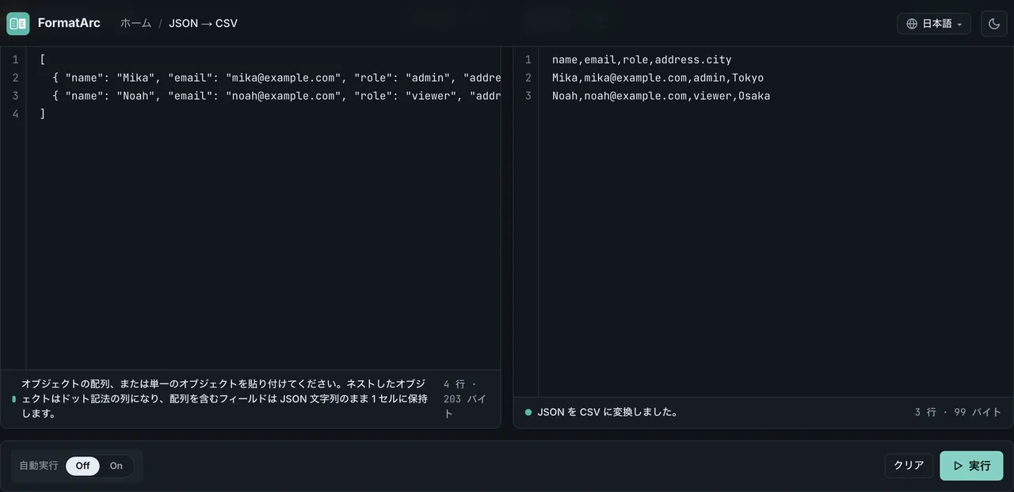Screen dimensions: 1014x492
Task: Click the closing bracket on input line 4
Action: tap(42, 114)
